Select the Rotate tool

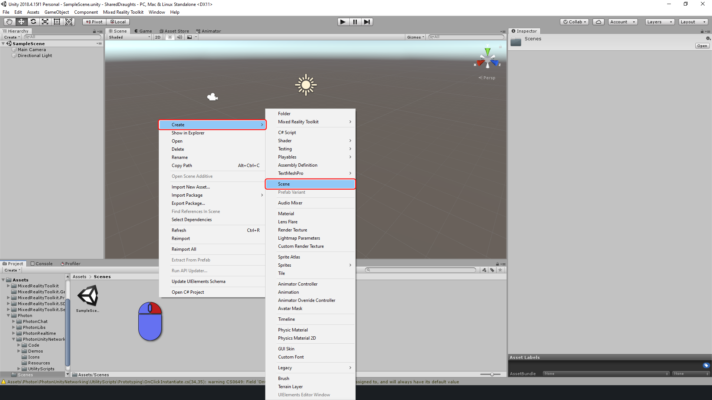coord(33,22)
